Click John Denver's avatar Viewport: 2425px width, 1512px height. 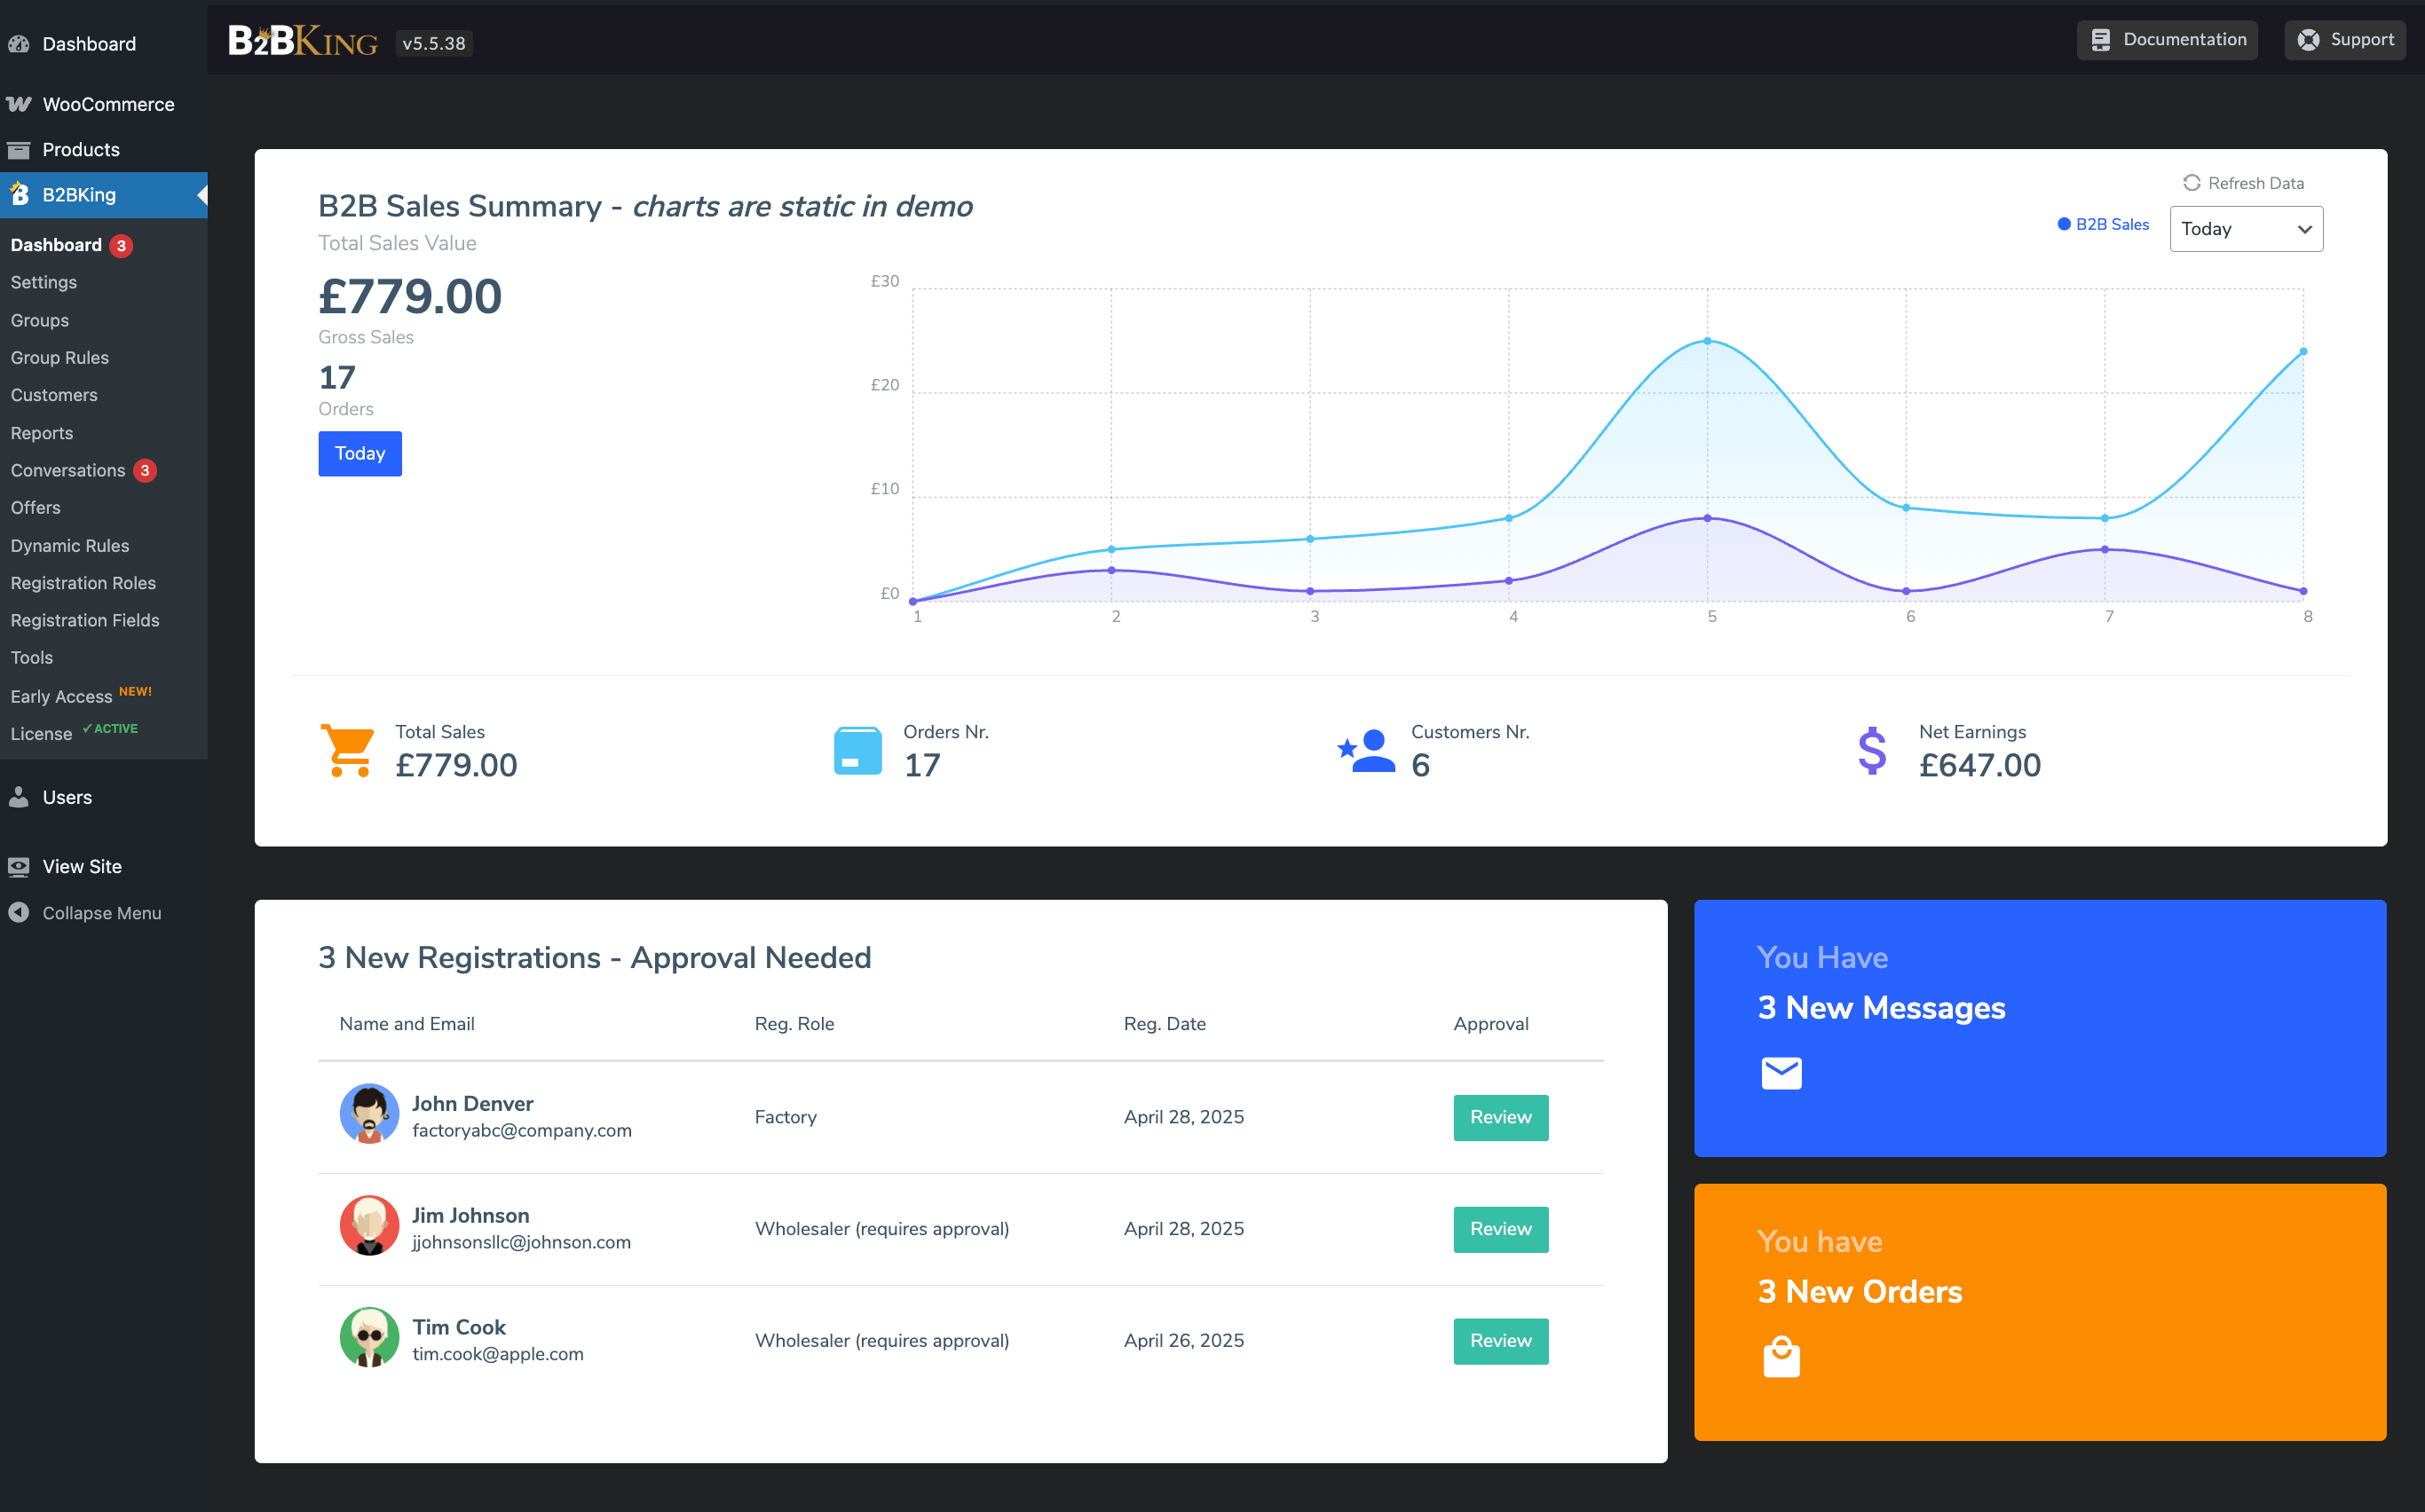coord(369,1114)
